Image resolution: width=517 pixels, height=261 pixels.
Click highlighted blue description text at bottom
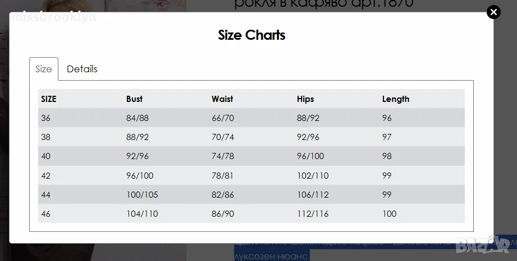[x=272, y=256]
